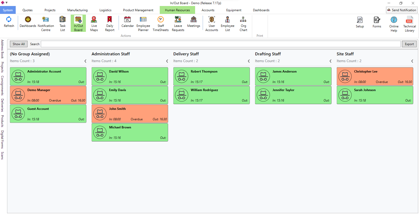Click Send Notification button
Screen dimensions: 419x214
pyautogui.click(x=402, y=10)
